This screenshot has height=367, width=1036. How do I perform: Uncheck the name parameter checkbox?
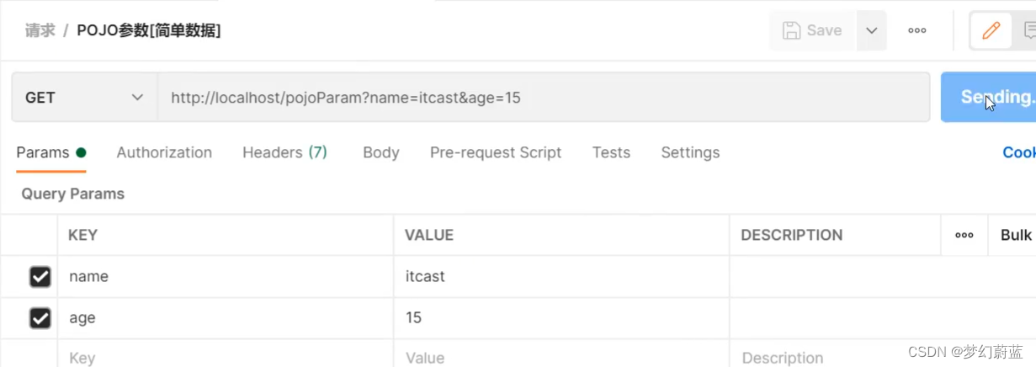coord(40,276)
